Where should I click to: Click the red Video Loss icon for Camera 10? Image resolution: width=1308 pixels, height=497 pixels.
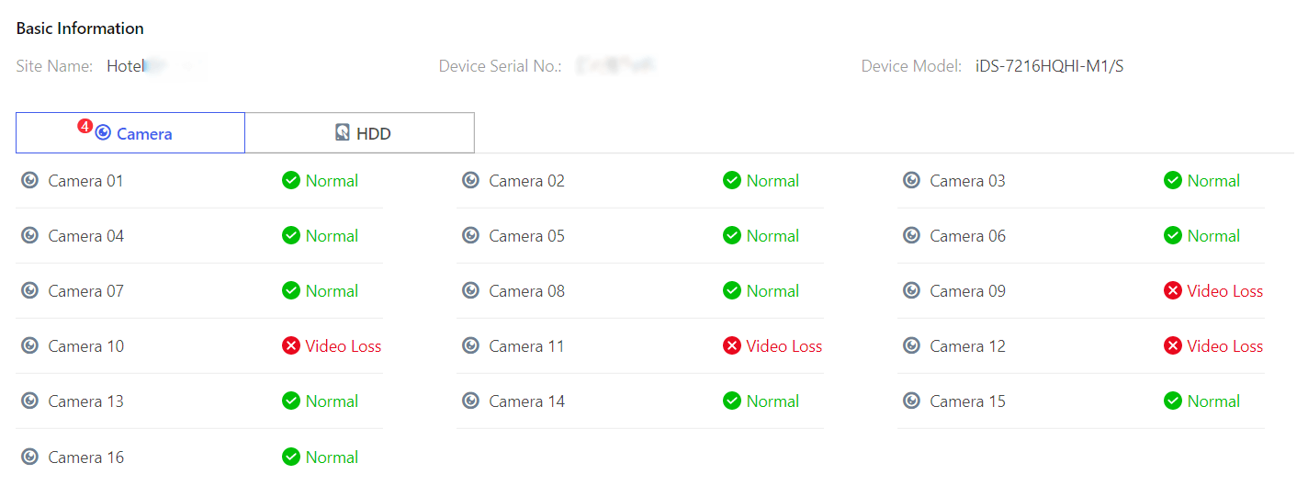pos(291,346)
